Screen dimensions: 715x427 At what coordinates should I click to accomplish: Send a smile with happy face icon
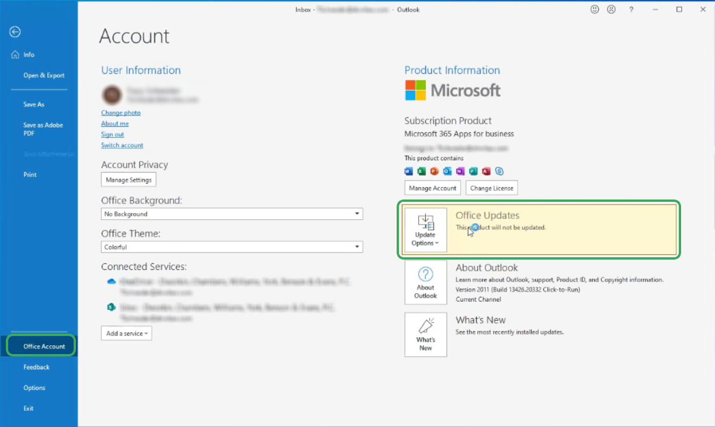tap(595, 9)
